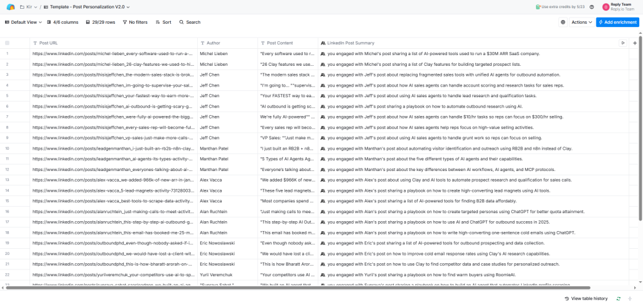This screenshot has height=307, width=643.
Task: Click the Post URL type icon in the column header
Action: (x=35, y=43)
